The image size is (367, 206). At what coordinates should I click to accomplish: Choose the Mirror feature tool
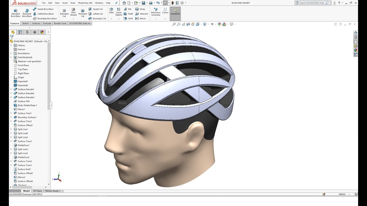(x=141, y=19)
